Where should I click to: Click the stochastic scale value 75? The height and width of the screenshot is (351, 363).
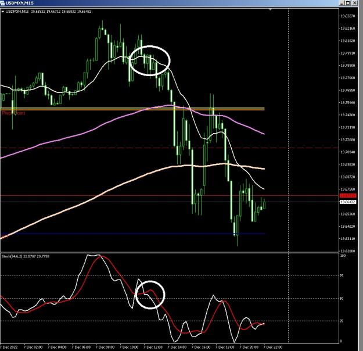coord(342,276)
